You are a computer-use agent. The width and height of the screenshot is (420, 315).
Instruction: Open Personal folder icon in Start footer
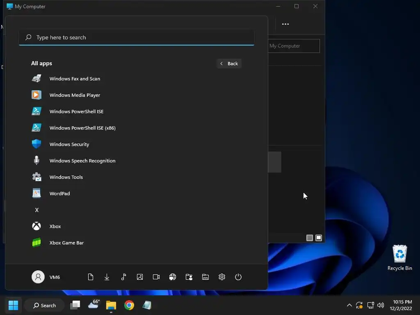click(x=189, y=277)
